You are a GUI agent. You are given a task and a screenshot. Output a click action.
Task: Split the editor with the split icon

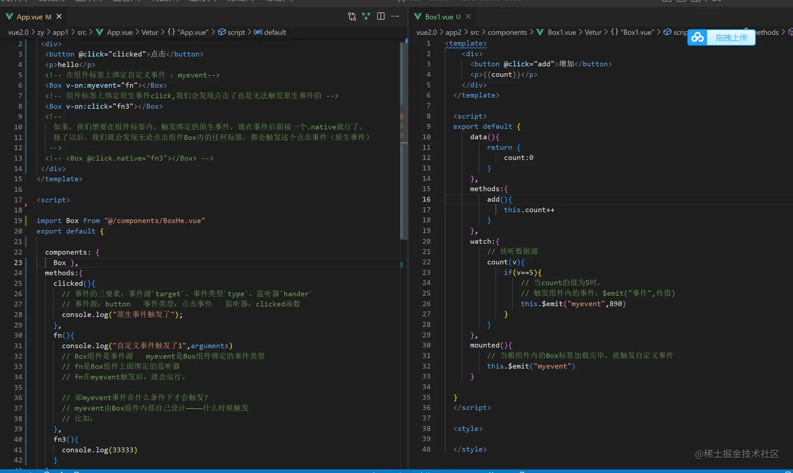tap(381, 17)
